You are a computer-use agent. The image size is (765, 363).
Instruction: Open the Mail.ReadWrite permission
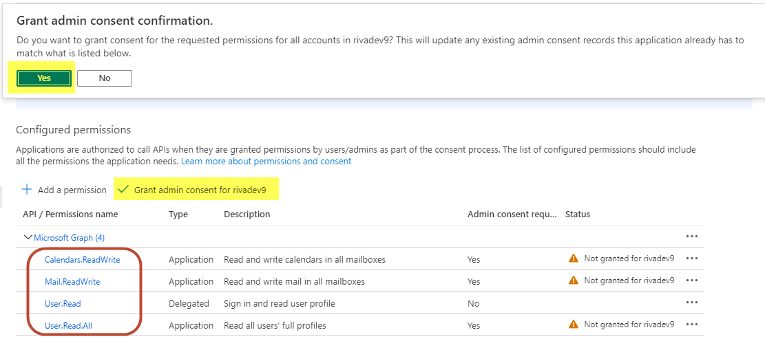72,281
